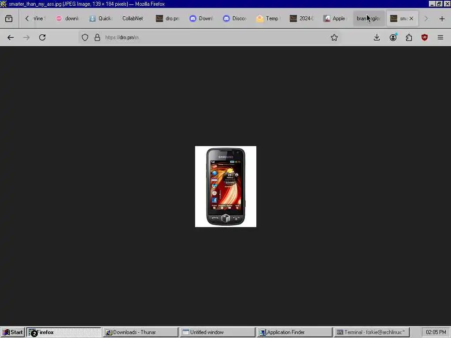Open the Firefox View icon

tap(9, 18)
